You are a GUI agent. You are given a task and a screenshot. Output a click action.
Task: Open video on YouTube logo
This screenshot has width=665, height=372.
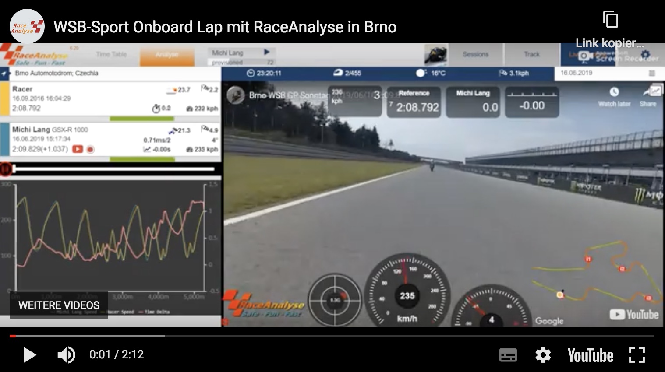(590, 355)
